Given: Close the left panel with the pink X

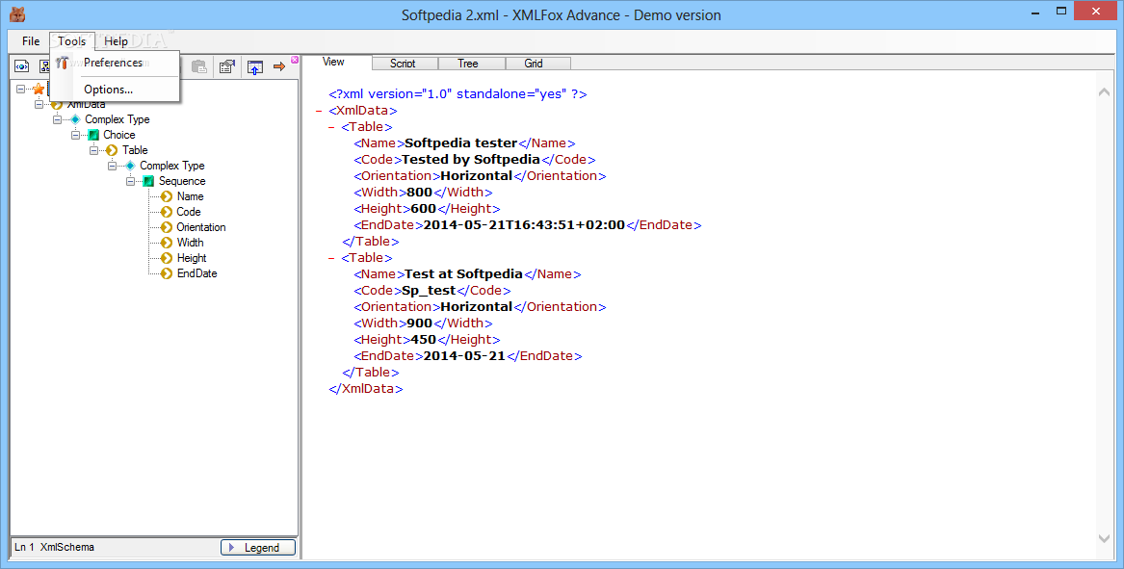Looking at the screenshot, I should pos(295,60).
